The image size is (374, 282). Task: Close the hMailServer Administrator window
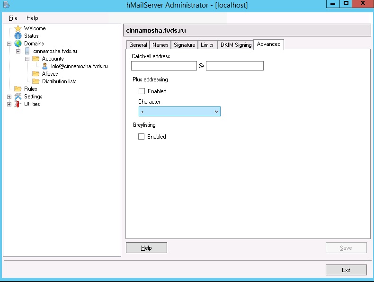(363, 4)
